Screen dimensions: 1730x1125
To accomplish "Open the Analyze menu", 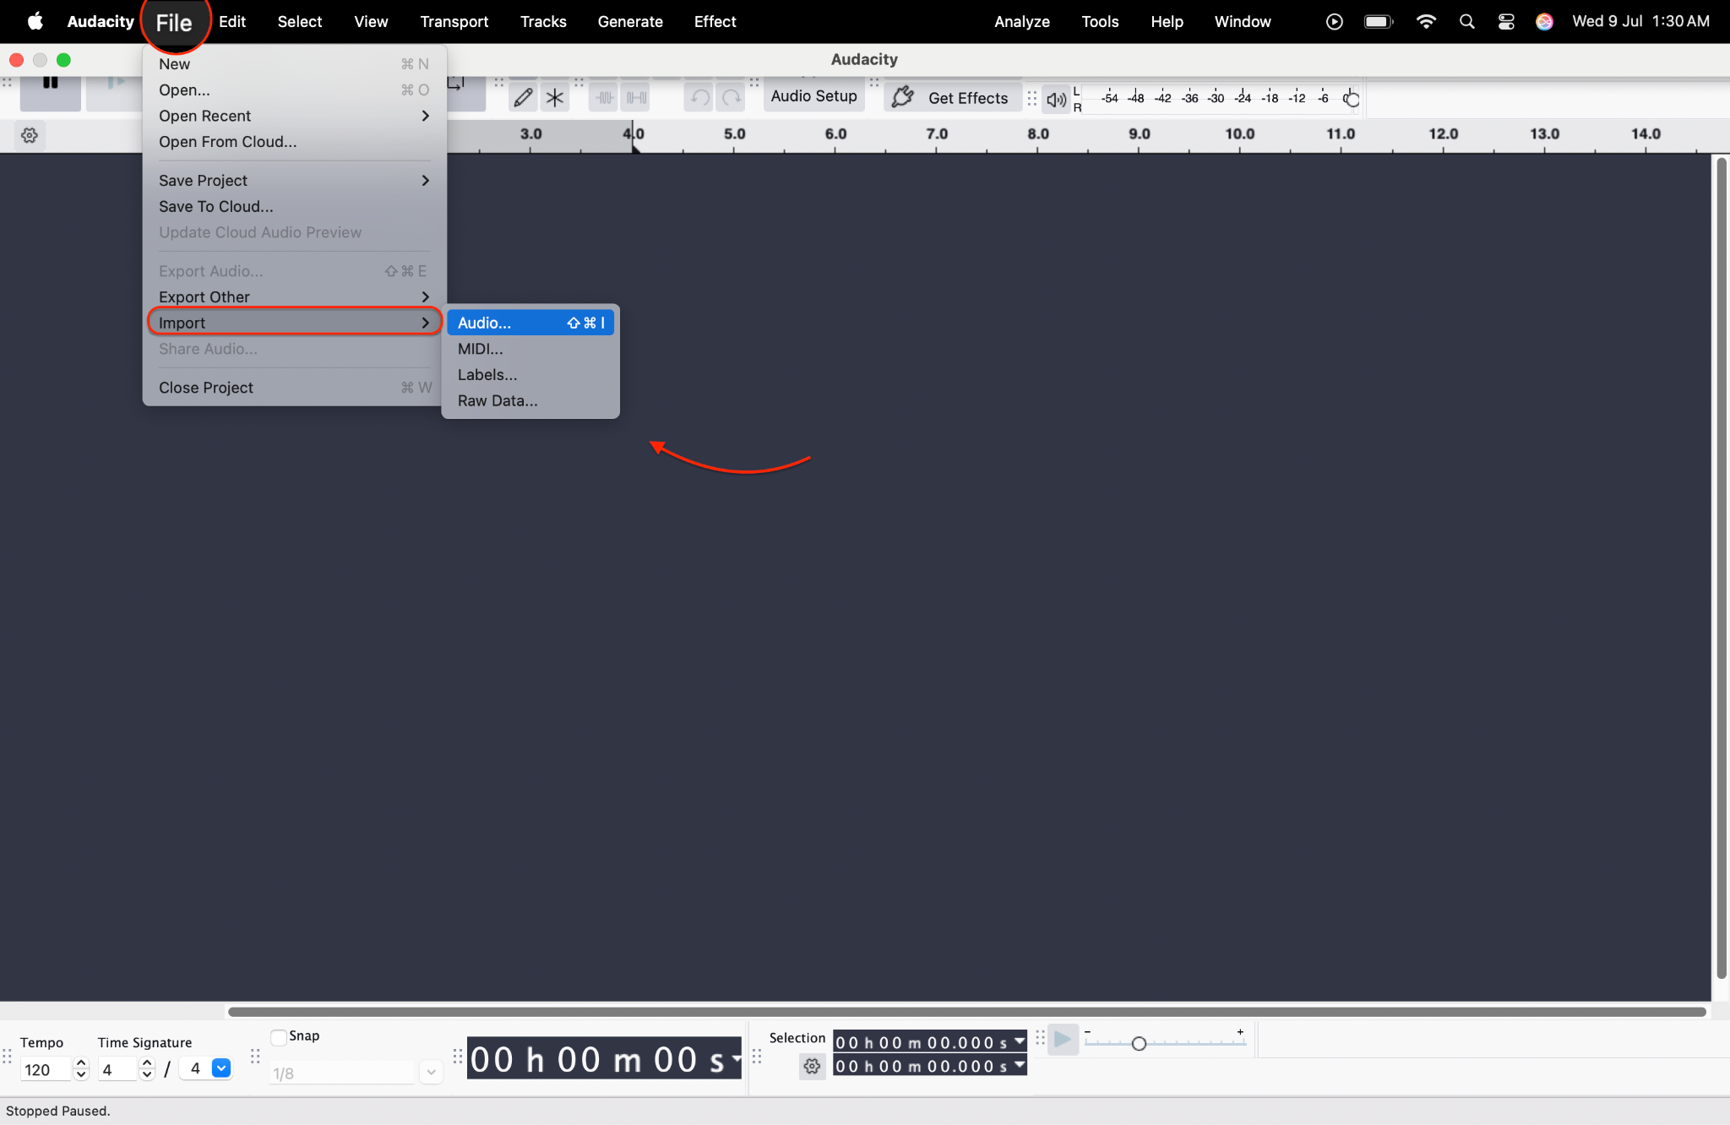I will click(1022, 21).
